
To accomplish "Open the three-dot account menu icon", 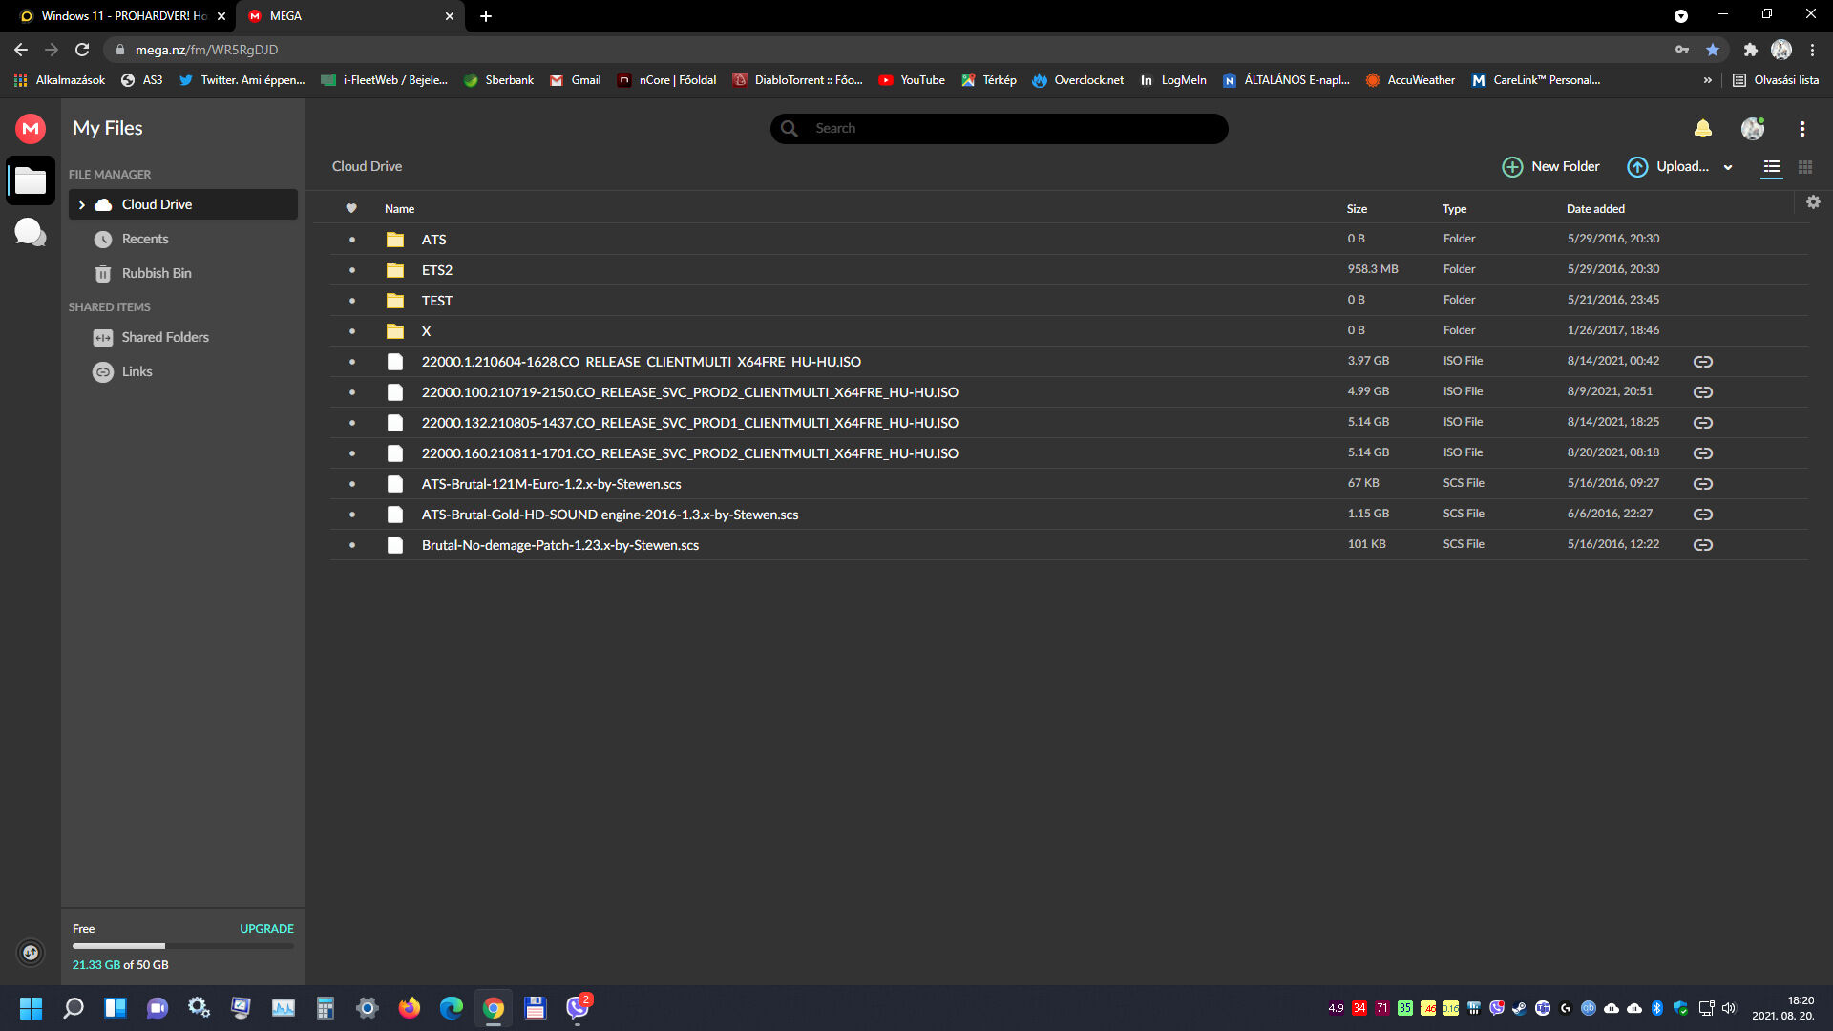I will 1801,128.
